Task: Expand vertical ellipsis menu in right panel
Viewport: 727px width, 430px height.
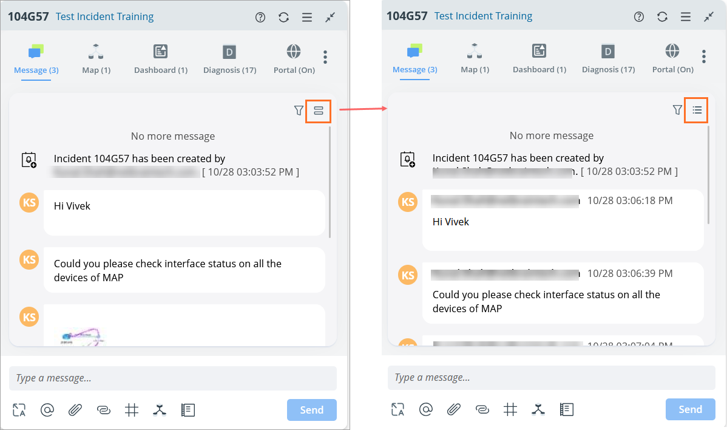Action: [x=704, y=57]
